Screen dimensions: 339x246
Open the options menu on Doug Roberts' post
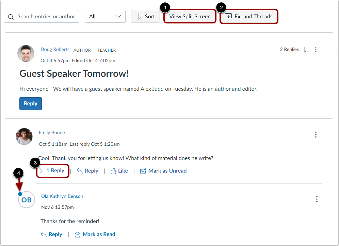point(316,49)
